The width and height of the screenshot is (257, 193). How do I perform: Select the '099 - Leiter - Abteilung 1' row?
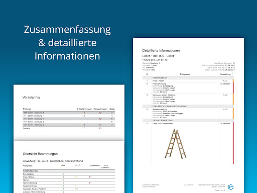click(69, 113)
